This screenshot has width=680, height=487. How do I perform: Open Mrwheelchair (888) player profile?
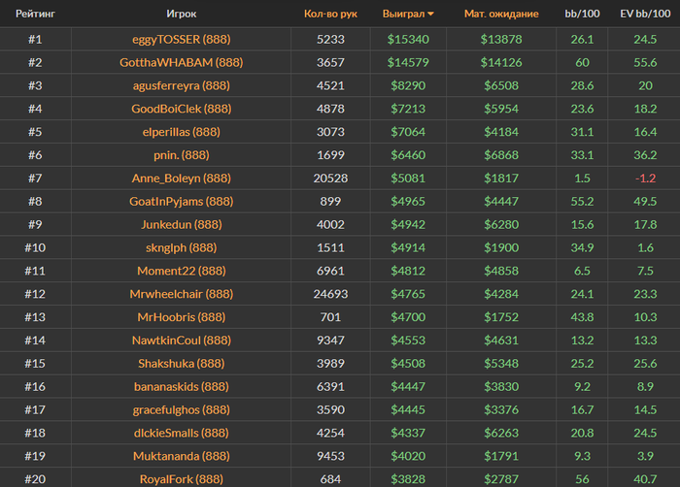[182, 294]
